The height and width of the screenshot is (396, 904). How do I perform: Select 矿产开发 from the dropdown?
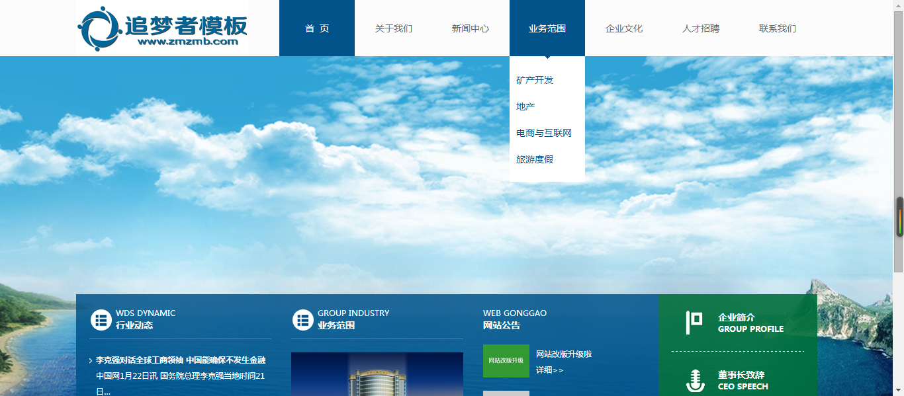click(x=535, y=80)
